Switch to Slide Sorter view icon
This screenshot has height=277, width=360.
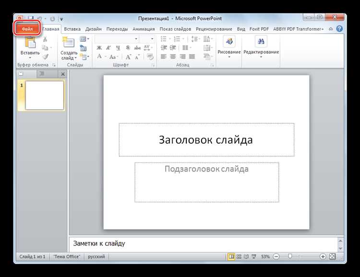tap(240, 257)
